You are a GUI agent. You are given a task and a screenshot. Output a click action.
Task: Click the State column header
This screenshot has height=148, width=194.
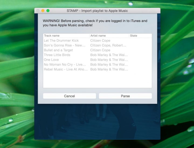[x=141, y=36]
